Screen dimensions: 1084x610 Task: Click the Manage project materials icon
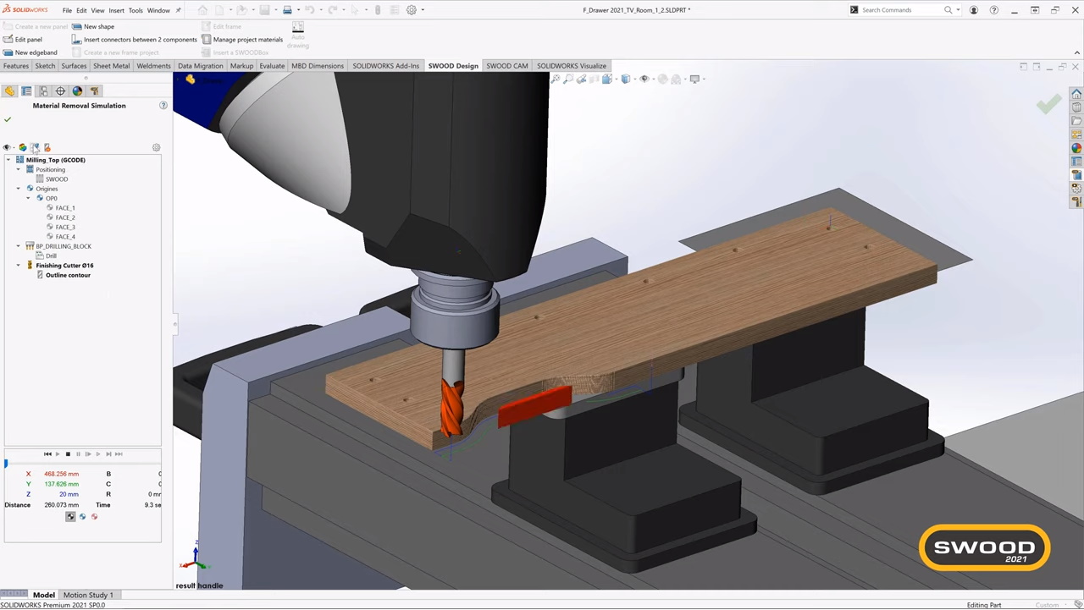(x=207, y=40)
